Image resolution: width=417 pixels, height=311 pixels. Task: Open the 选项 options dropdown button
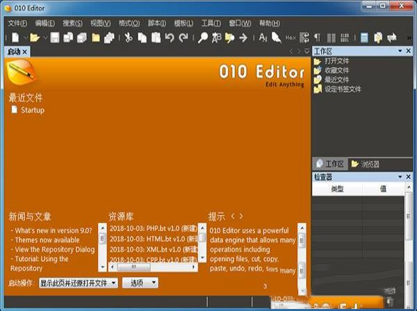coord(140,283)
